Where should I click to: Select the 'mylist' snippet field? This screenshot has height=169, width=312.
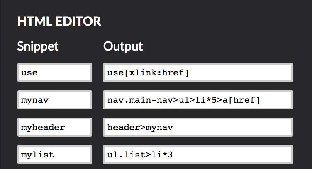55,155
